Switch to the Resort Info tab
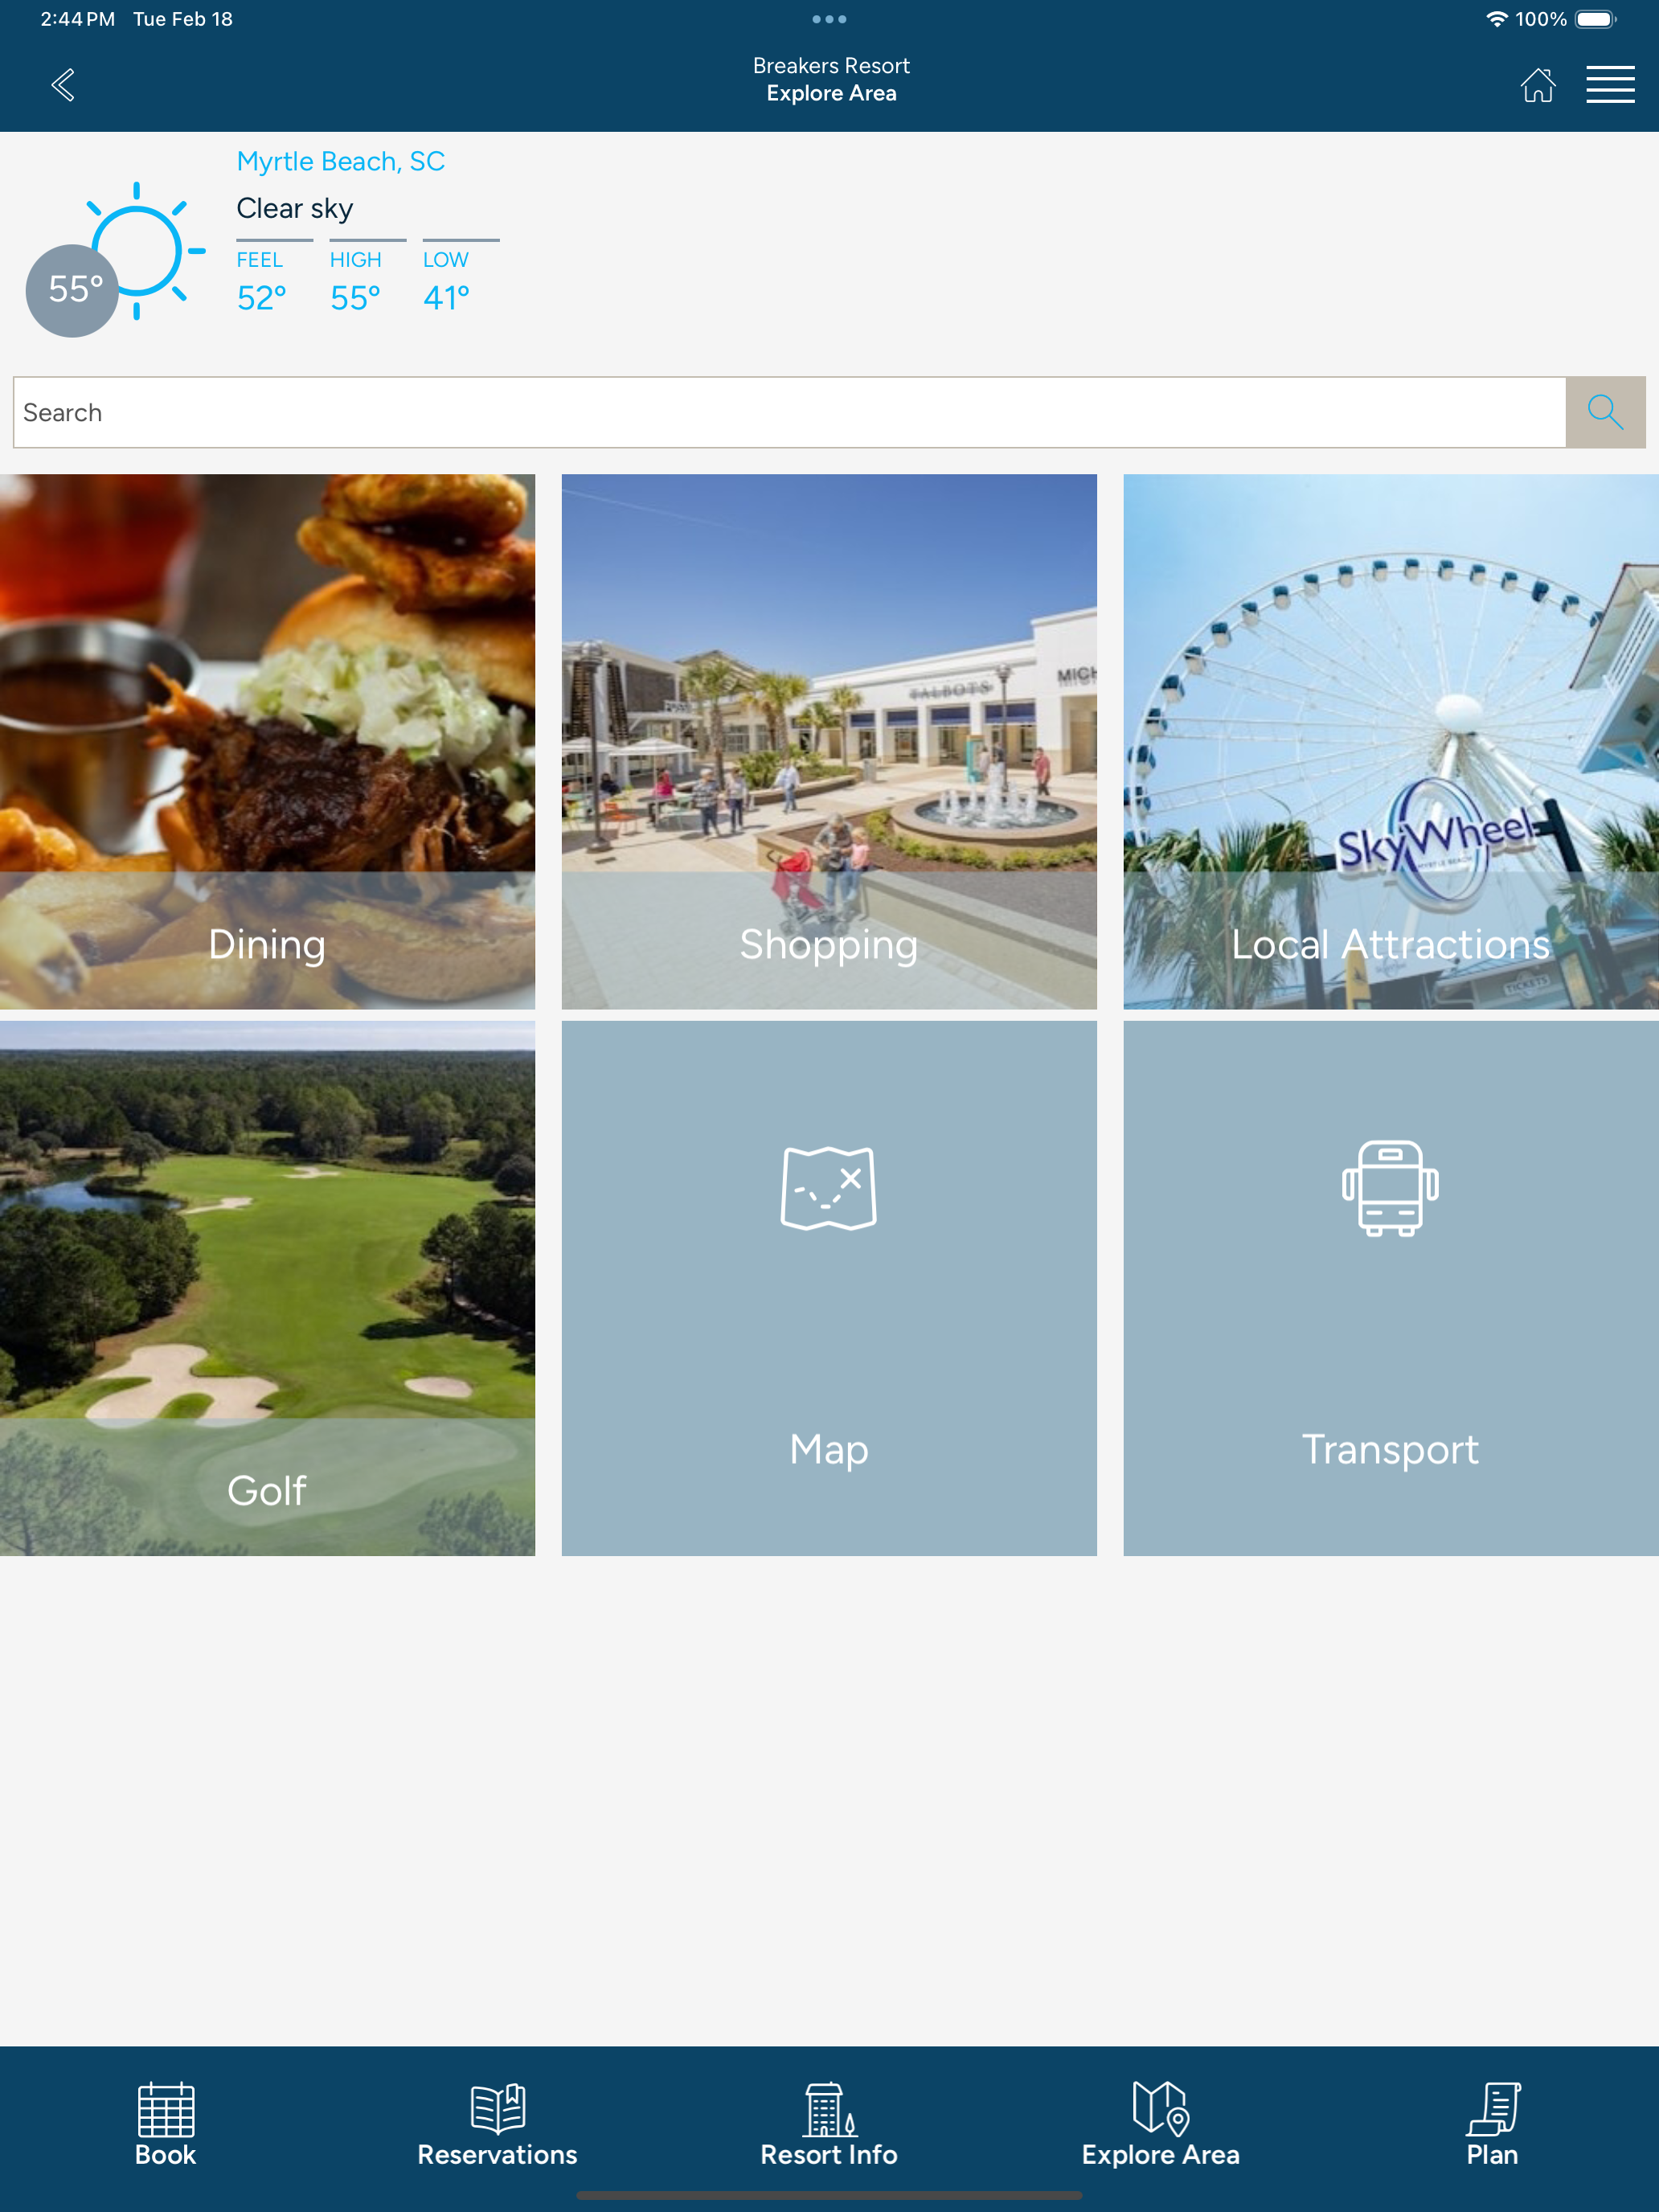This screenshot has width=1659, height=2212. point(829,2124)
